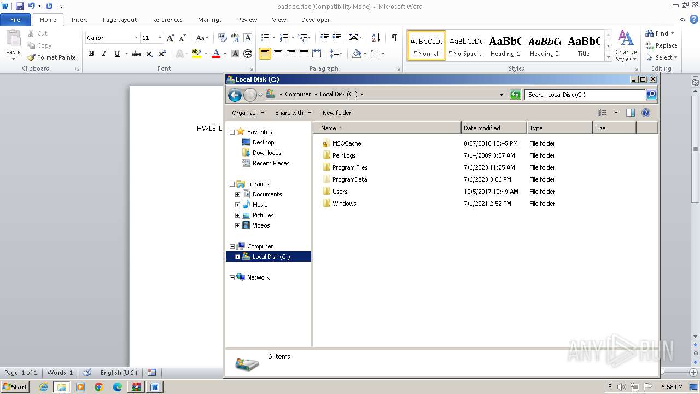Go back in Explorer window
The height and width of the screenshot is (394, 700).
pyautogui.click(x=235, y=95)
